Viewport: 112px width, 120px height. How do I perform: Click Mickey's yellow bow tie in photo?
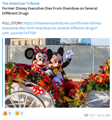(58, 71)
